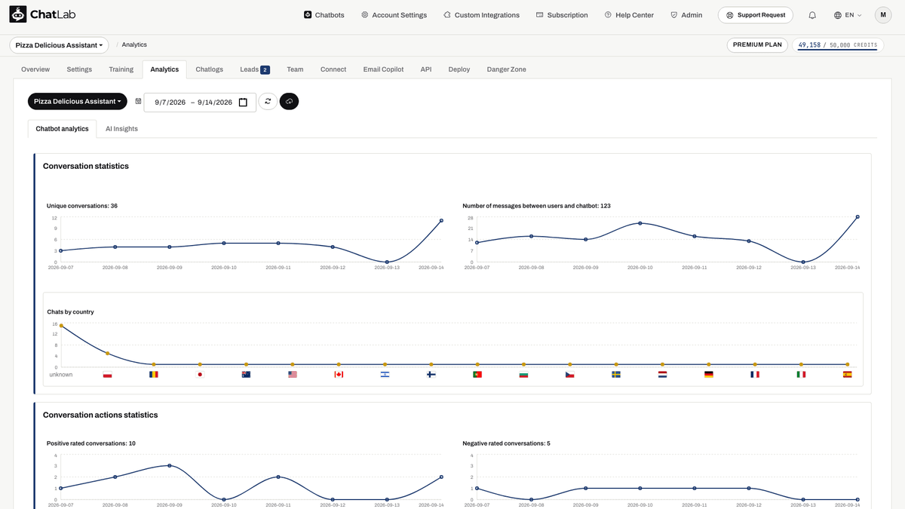Switch to the Team tab

295,69
